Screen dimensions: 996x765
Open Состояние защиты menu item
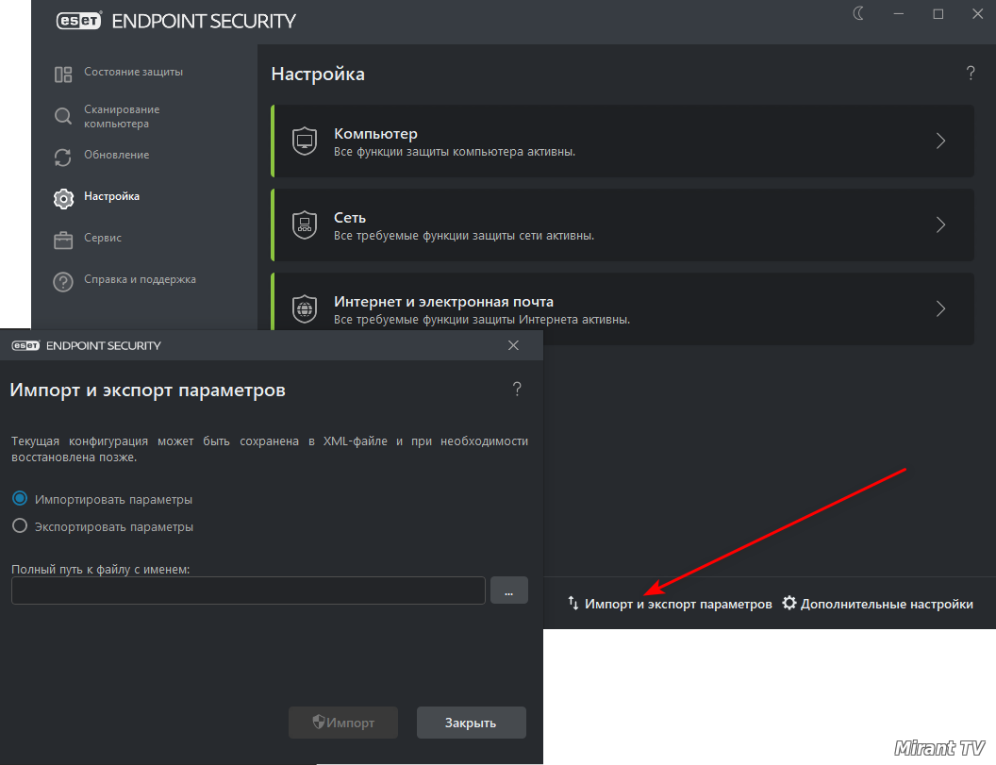click(x=133, y=73)
